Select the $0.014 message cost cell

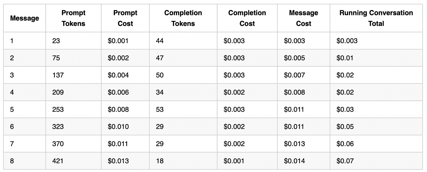click(294, 161)
